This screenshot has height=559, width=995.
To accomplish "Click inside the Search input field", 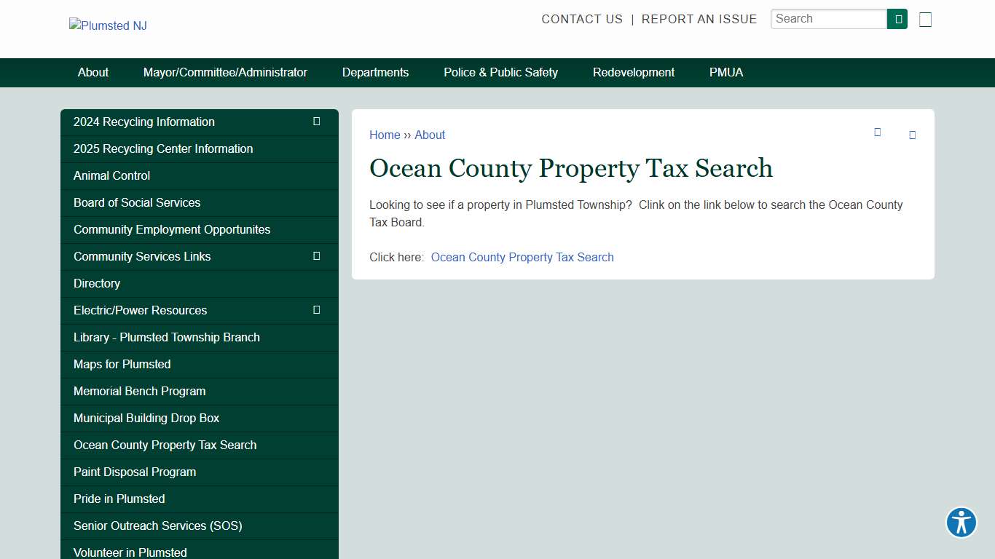I will pos(828,19).
